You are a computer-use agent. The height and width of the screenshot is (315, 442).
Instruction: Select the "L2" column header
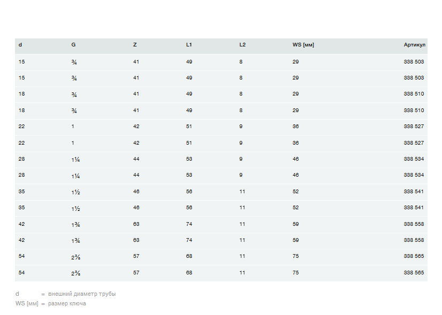click(242, 45)
